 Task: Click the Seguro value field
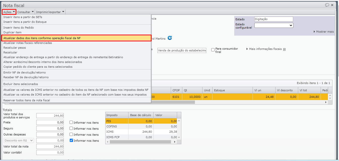50,128
